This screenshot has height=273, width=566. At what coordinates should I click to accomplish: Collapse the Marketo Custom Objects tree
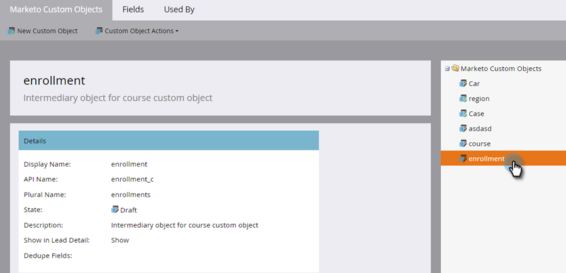coord(447,69)
